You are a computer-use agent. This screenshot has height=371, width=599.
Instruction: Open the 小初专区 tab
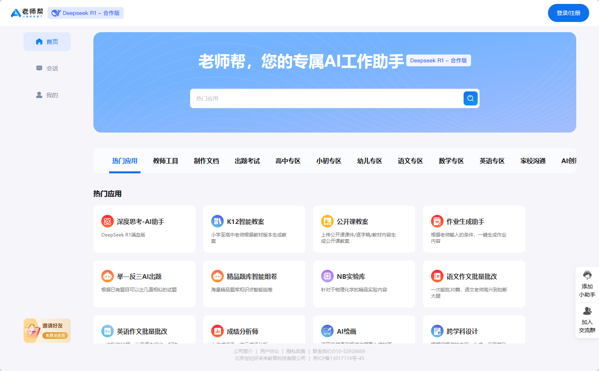pos(329,161)
